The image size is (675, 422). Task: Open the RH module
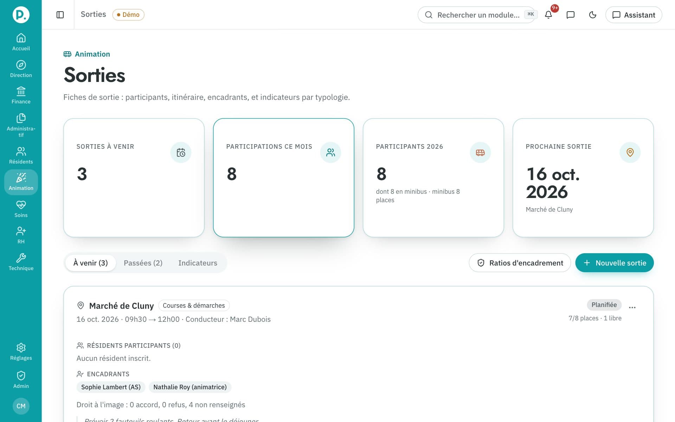click(x=21, y=236)
